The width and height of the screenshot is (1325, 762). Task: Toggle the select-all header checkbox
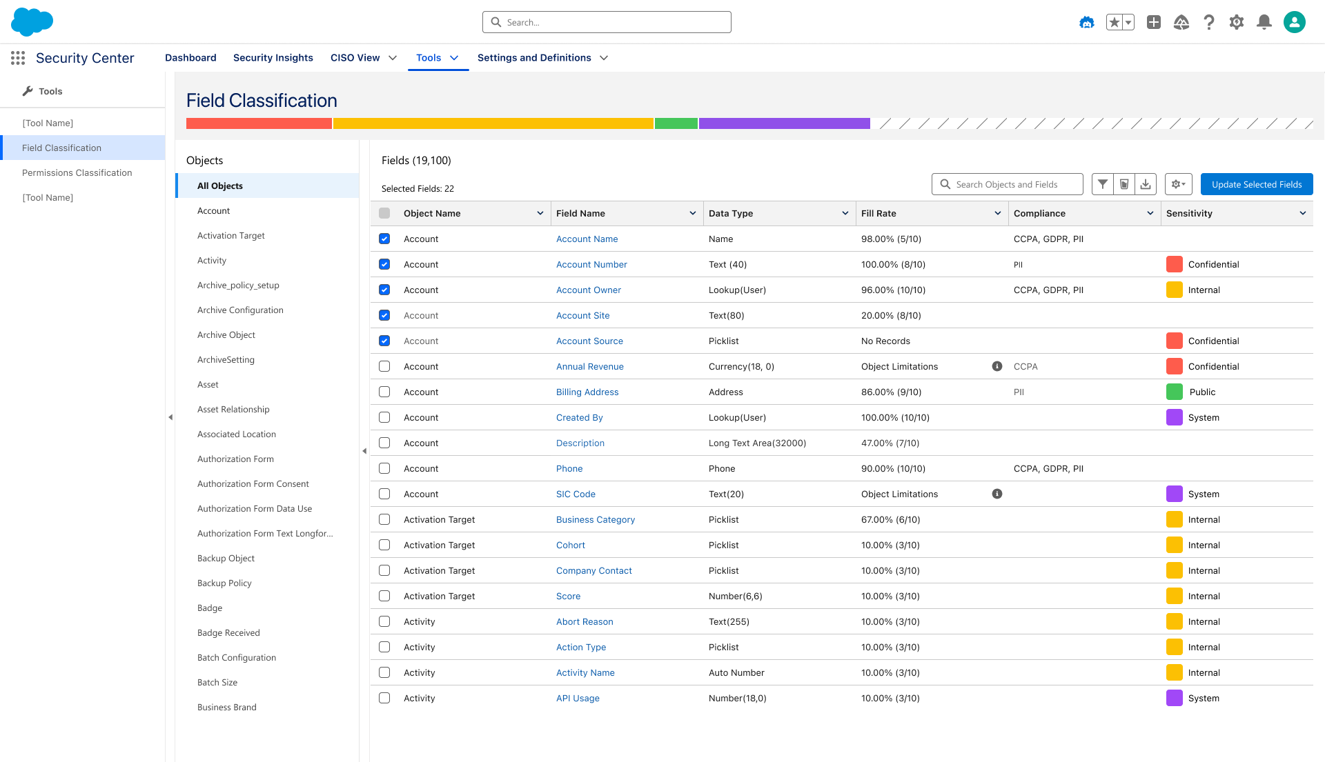(x=384, y=213)
